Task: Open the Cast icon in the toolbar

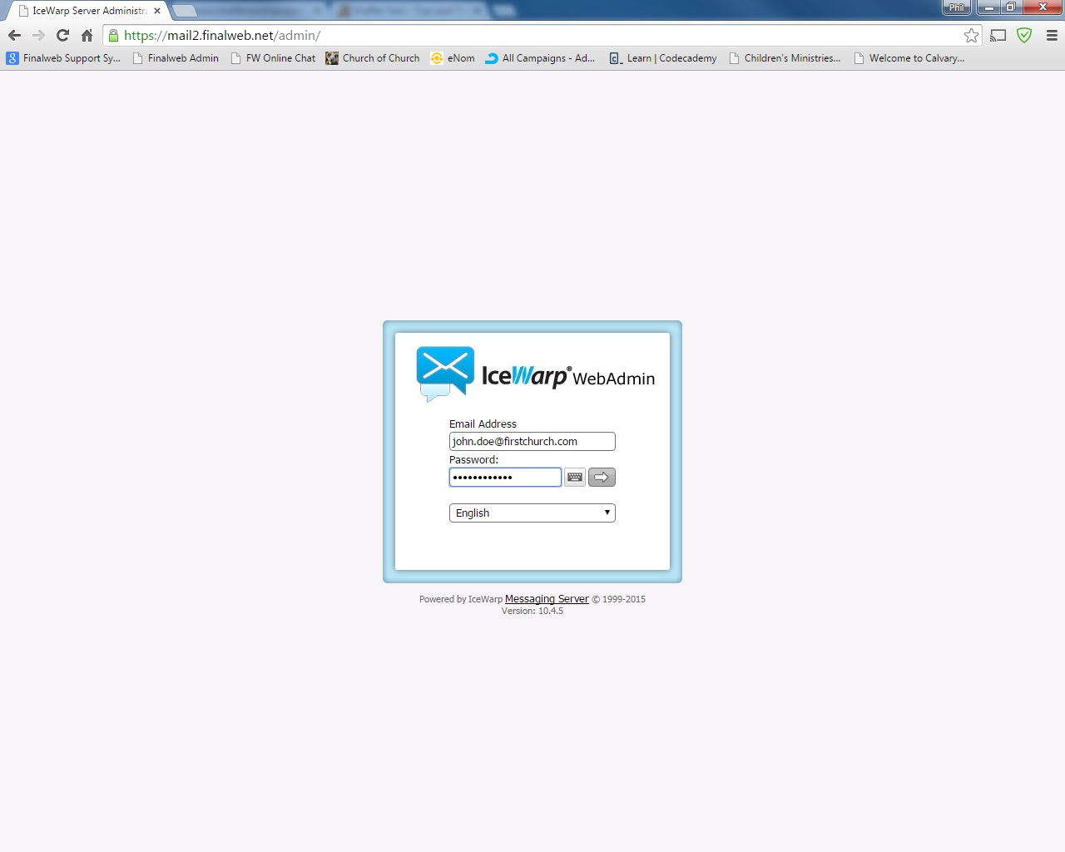Action: [998, 35]
